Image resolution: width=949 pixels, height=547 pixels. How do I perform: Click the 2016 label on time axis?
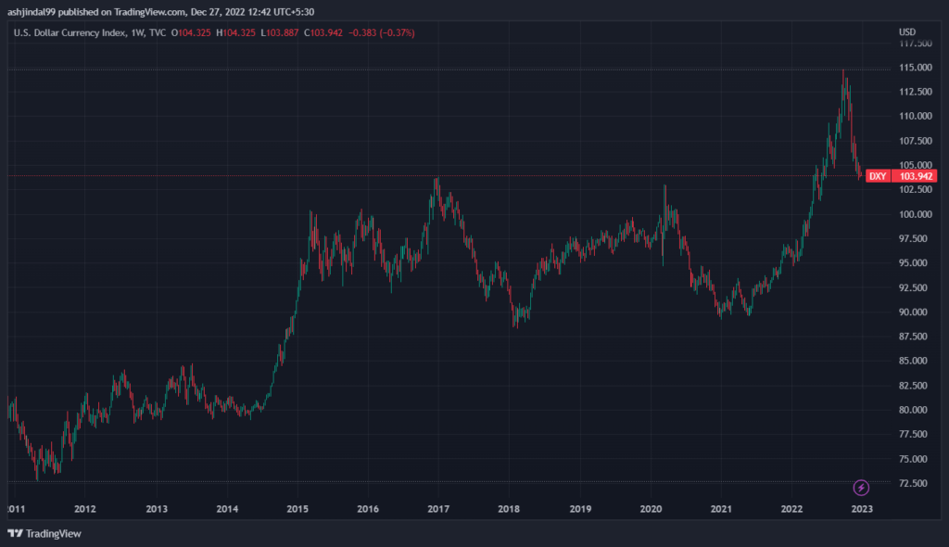[x=368, y=509]
